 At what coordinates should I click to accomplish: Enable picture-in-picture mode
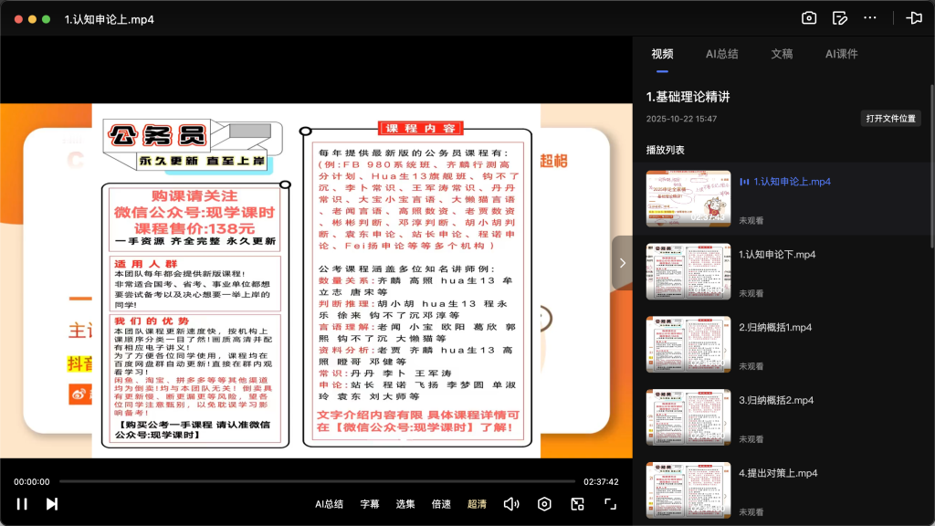click(x=578, y=503)
